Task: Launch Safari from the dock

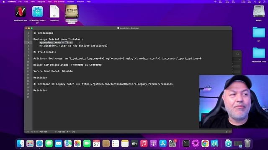Action: (39, 143)
